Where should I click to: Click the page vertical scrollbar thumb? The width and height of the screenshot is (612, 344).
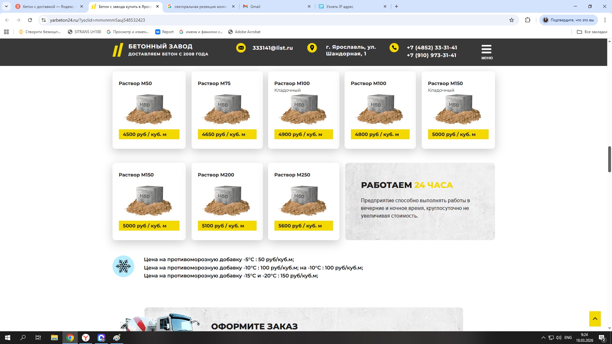tap(609, 159)
